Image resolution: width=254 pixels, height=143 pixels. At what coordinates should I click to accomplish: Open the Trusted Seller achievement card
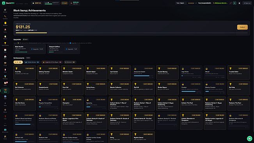239,72
